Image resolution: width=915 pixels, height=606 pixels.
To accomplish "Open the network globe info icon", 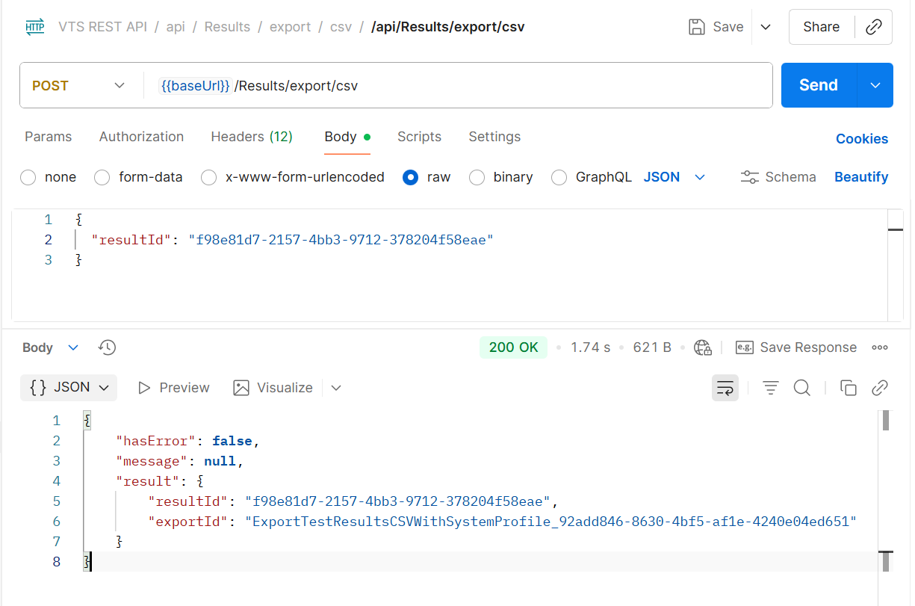I will (702, 347).
